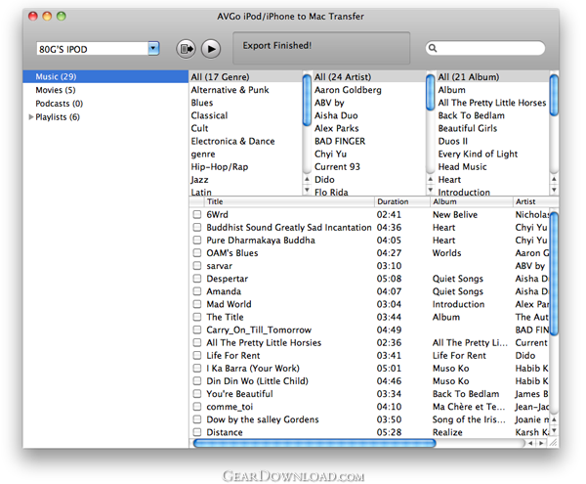Screen dimensions: 586x484
Task: Filter by album Every Kind of Light
Action: point(478,154)
